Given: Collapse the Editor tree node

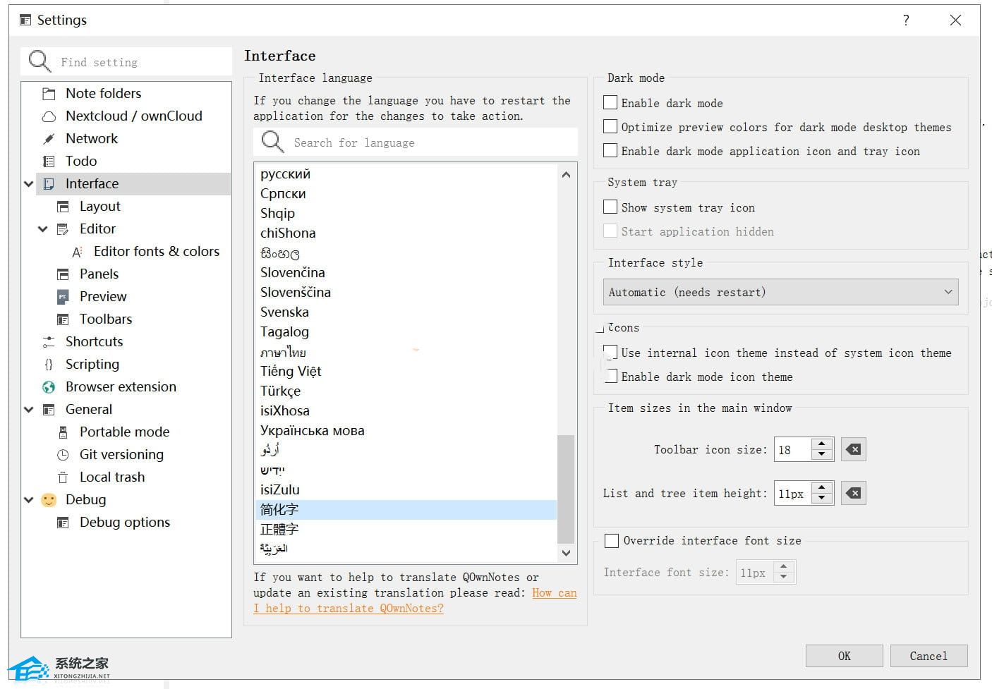Looking at the screenshot, I should (43, 229).
